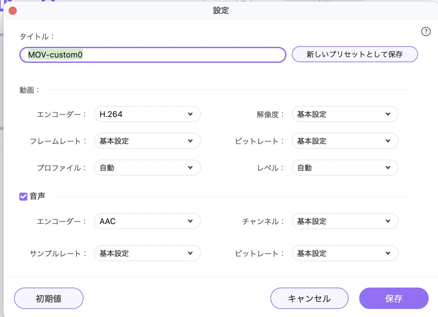The height and width of the screenshot is (317, 438).
Task: Click the 設定 window title text
Action: coord(221,11)
